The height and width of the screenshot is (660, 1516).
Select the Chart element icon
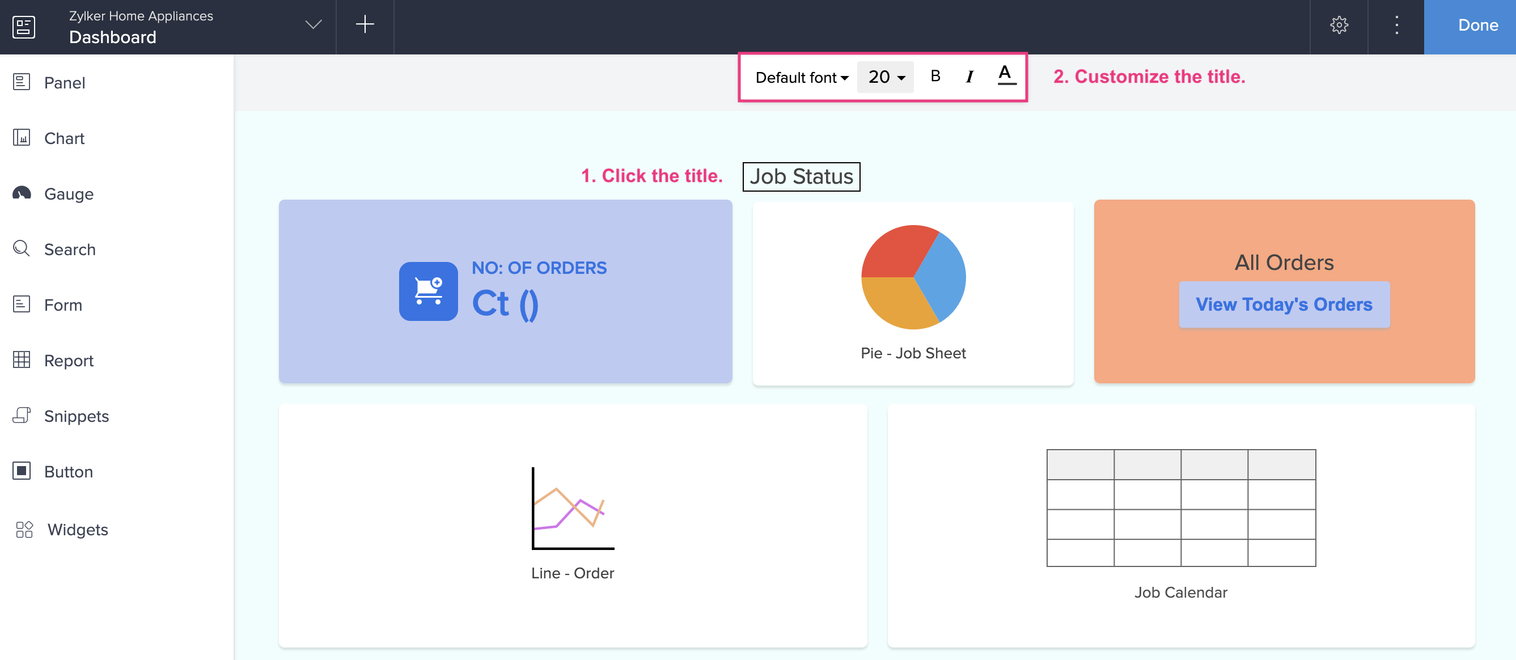pyautogui.click(x=22, y=138)
